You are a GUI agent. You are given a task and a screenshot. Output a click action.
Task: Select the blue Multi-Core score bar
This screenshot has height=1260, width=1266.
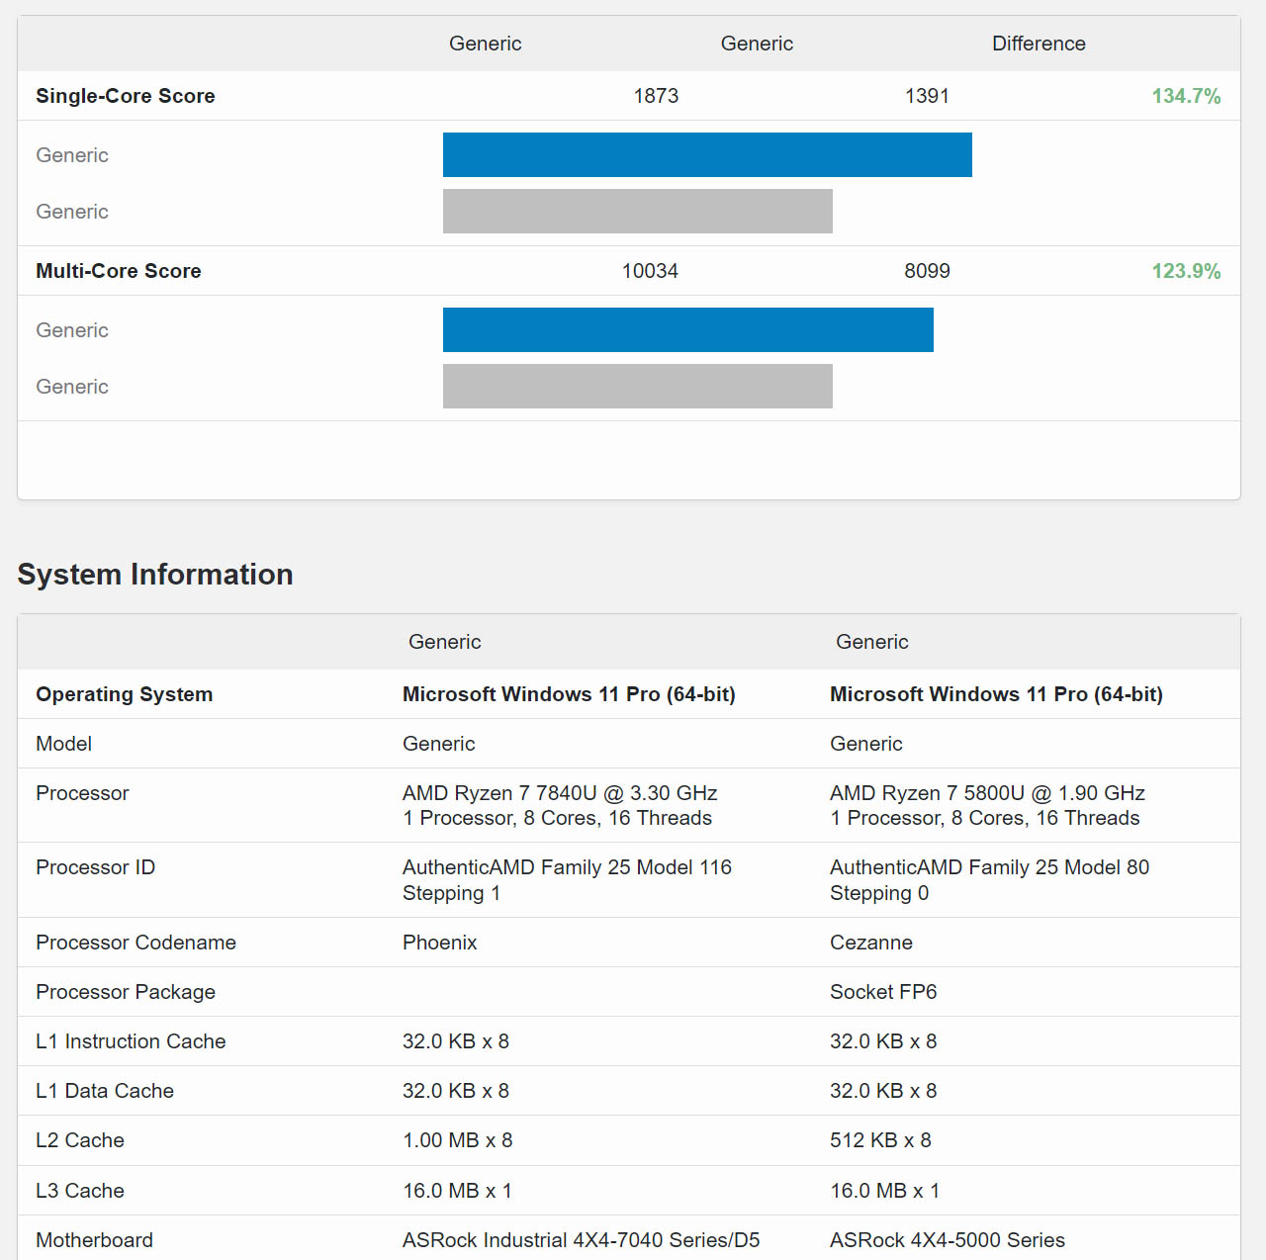[x=688, y=330]
